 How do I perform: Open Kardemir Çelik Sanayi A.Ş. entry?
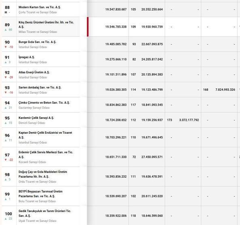coord(36,118)
